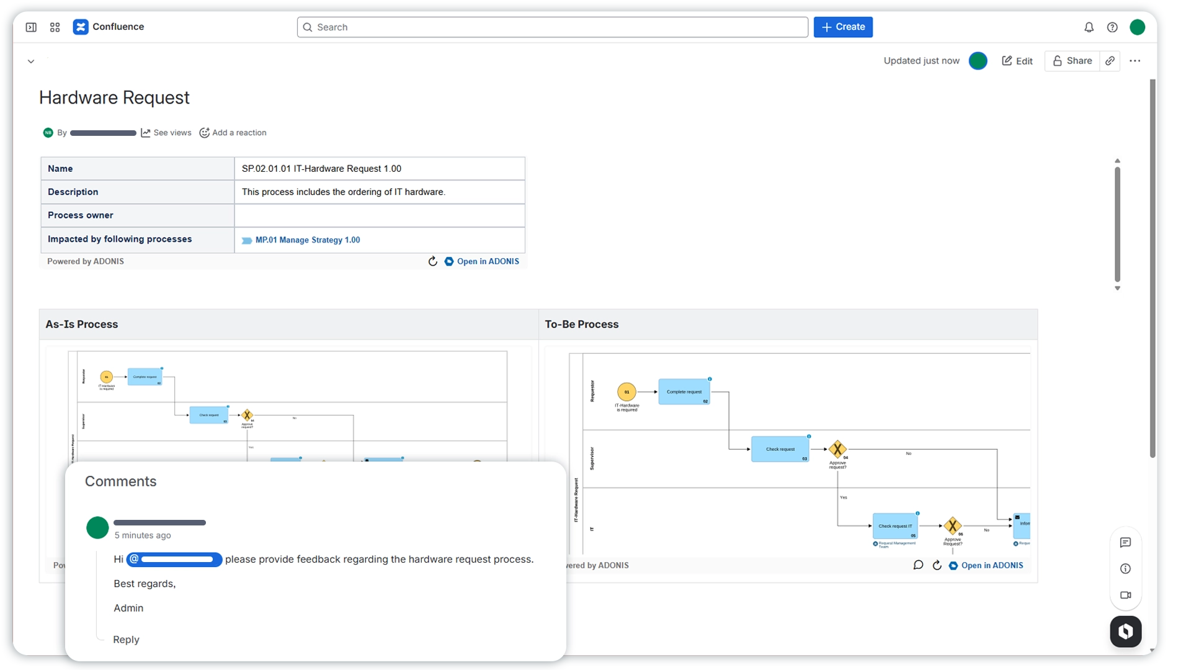Screen dimensions: 1191x670
Task: Open the notifications bell icon
Action: pos(1089,27)
